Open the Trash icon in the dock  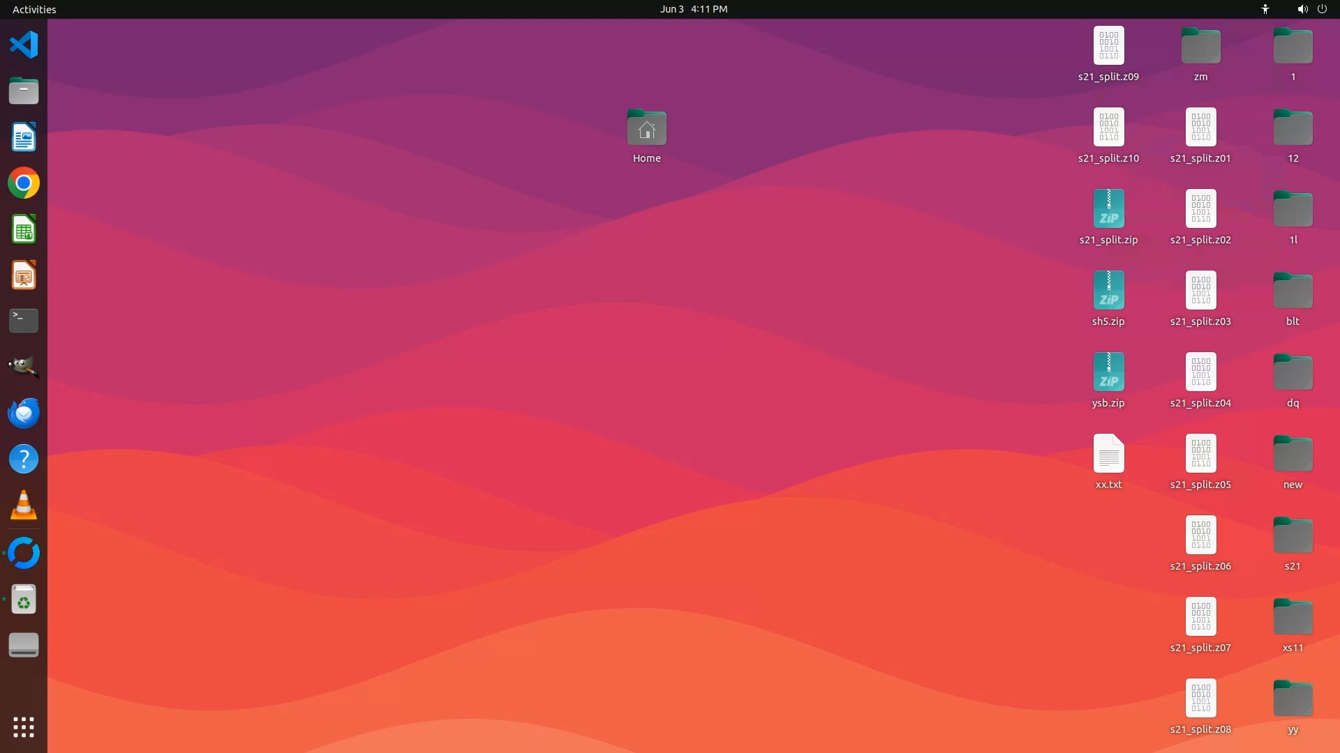click(24, 600)
